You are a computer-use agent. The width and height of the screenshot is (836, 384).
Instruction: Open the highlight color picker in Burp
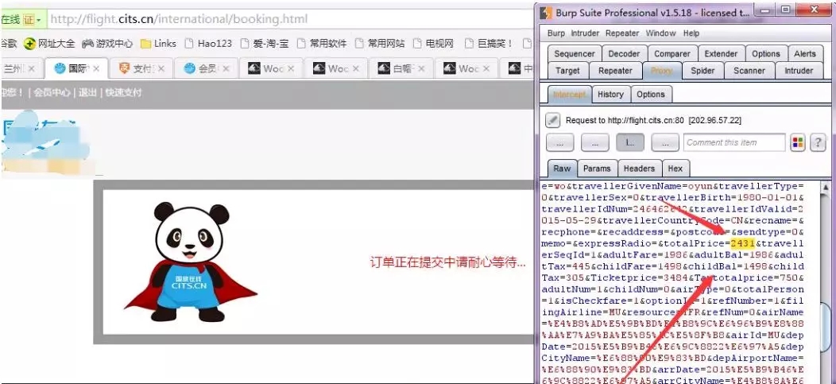click(798, 142)
